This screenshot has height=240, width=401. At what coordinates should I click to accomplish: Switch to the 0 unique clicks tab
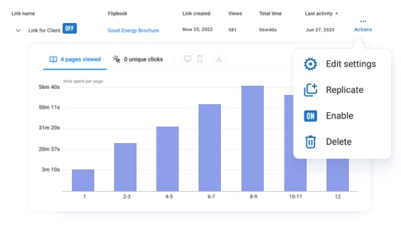pyautogui.click(x=138, y=59)
